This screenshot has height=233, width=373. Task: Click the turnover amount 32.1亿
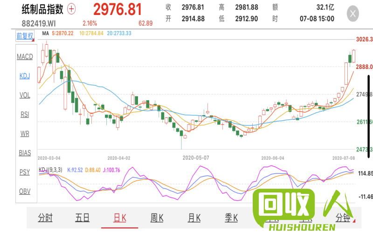pyautogui.click(x=325, y=7)
